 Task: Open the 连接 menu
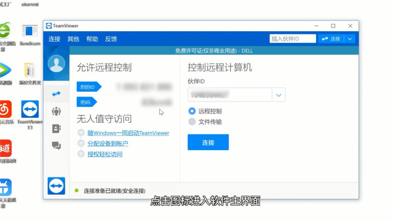click(54, 39)
